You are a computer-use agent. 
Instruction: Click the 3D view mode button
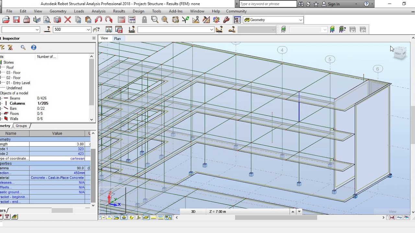[x=193, y=211]
